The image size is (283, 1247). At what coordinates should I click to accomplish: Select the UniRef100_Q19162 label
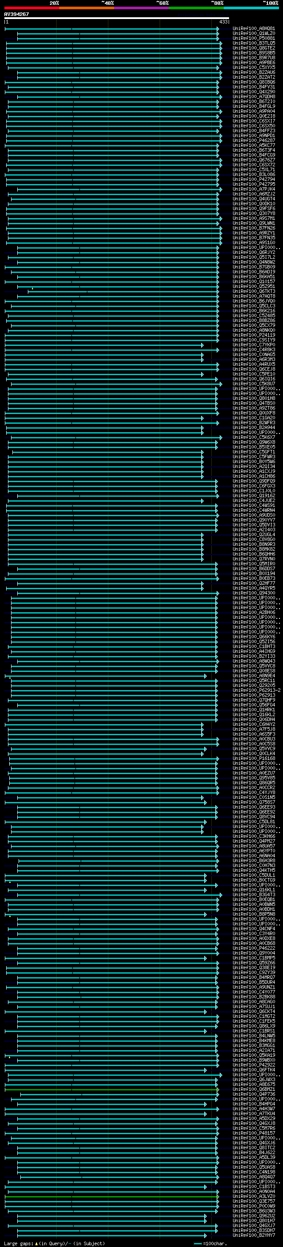[254, 495]
